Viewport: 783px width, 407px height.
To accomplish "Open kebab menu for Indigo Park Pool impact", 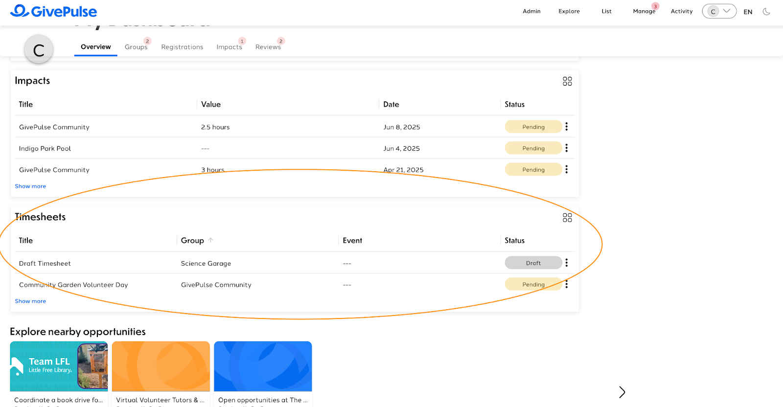I will click(x=567, y=148).
